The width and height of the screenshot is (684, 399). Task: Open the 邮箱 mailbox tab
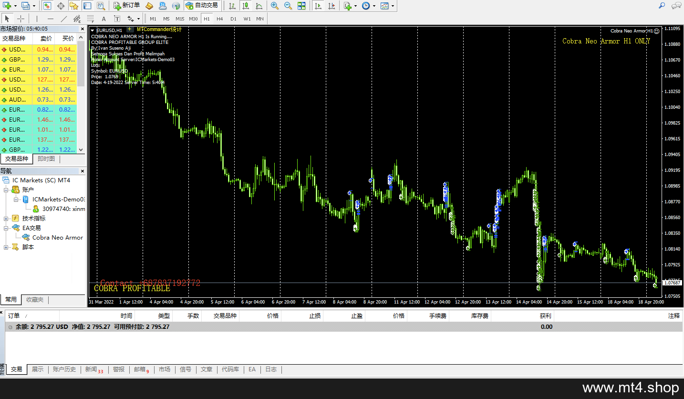click(x=142, y=369)
